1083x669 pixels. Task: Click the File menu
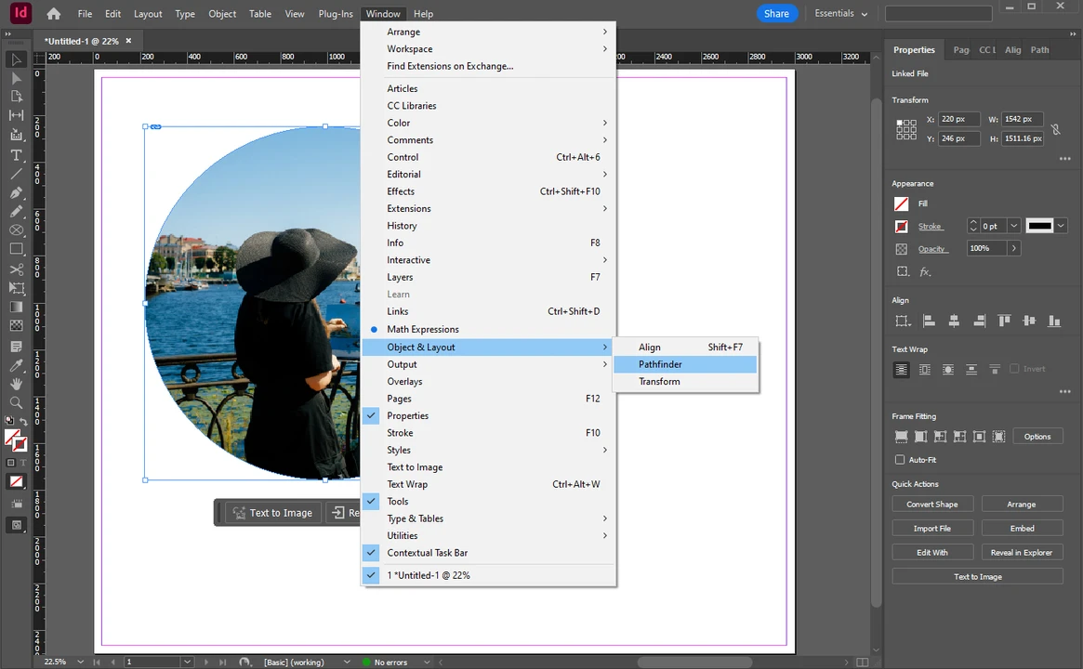pos(85,14)
